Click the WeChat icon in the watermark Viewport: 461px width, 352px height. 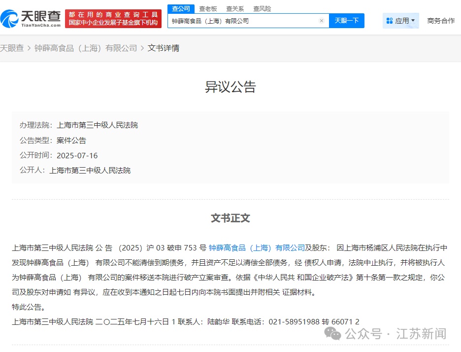click(333, 334)
